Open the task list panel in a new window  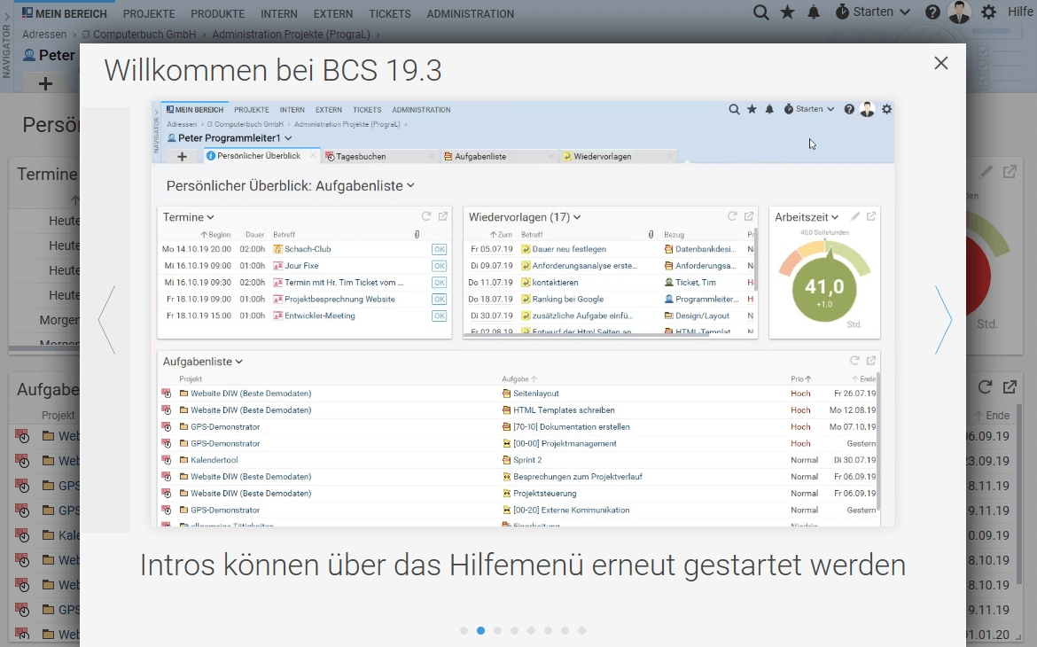click(1010, 387)
